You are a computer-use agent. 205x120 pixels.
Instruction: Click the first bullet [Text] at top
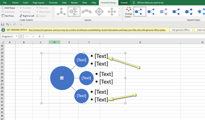[x=101, y=56]
